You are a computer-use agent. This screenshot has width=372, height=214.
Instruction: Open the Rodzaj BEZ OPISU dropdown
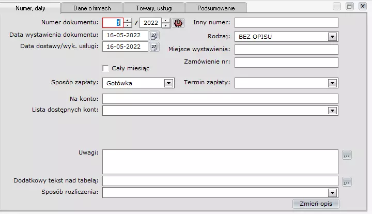coord(332,37)
